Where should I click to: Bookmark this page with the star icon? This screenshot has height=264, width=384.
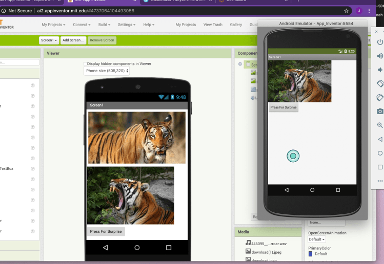pos(347,10)
